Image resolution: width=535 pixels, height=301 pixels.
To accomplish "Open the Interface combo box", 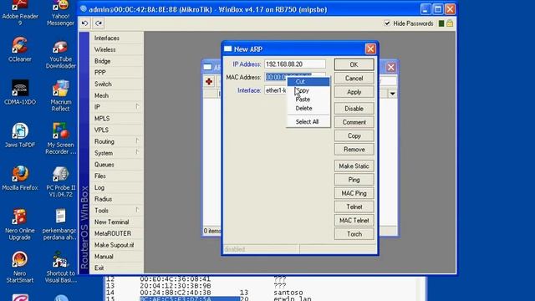I will [x=275, y=90].
